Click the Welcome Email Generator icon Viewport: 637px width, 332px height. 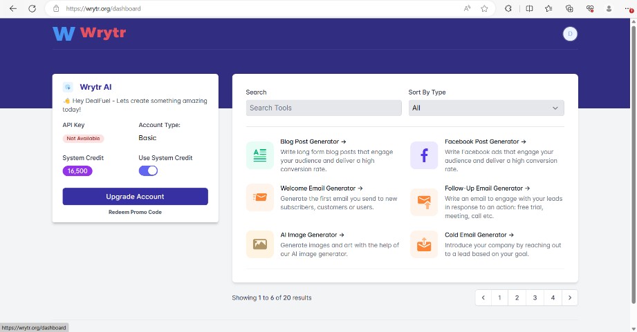click(x=260, y=197)
